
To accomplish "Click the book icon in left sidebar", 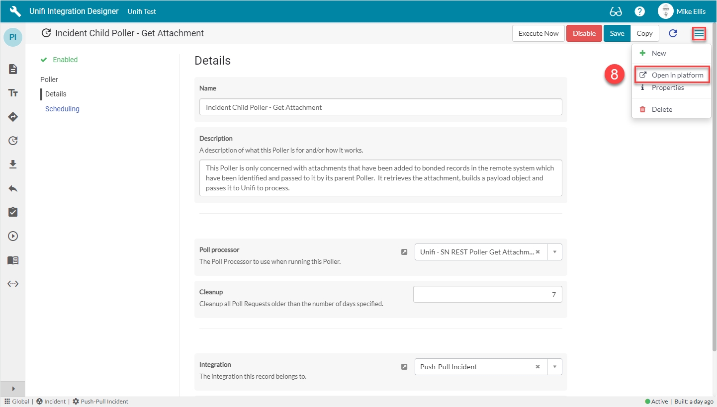I will [13, 260].
